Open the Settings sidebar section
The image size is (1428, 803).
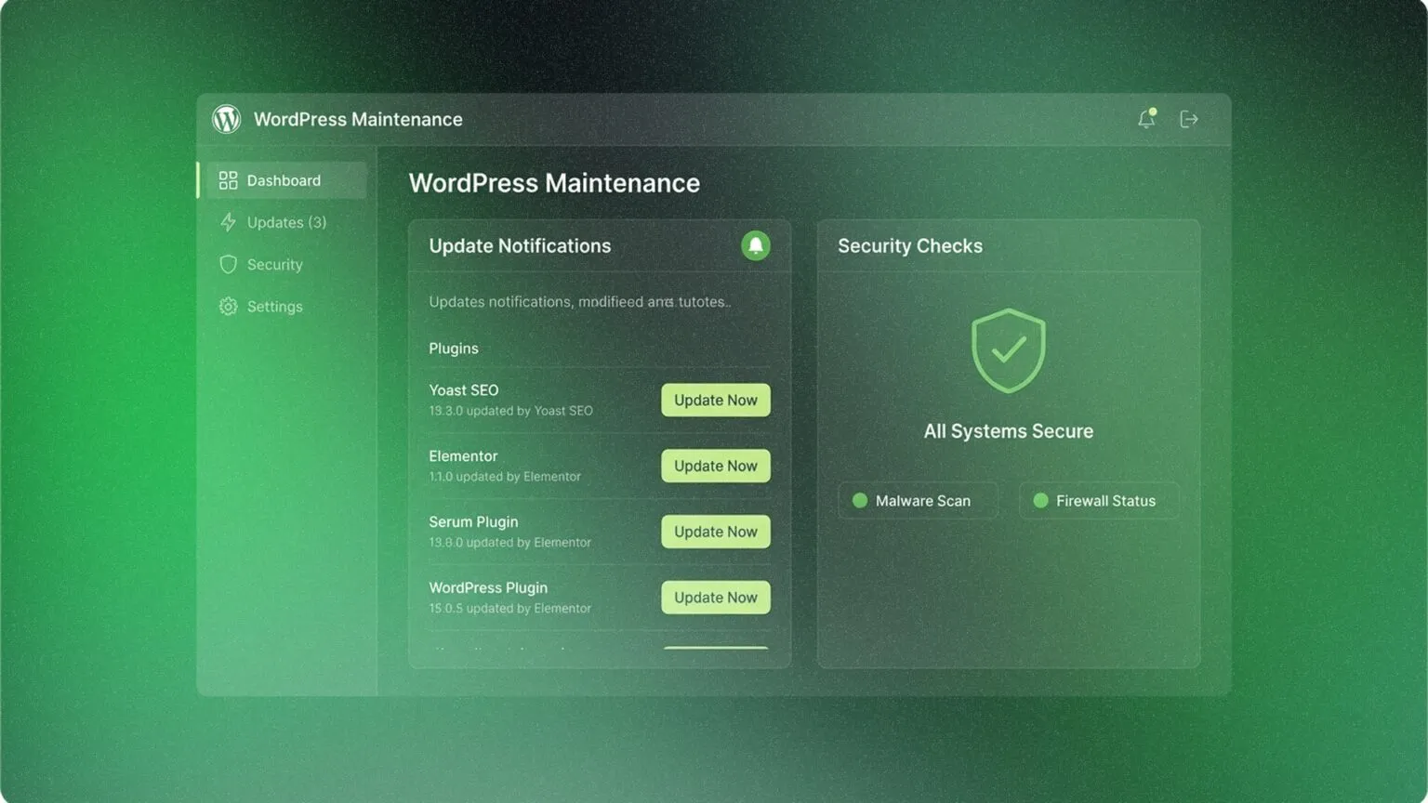(283, 306)
